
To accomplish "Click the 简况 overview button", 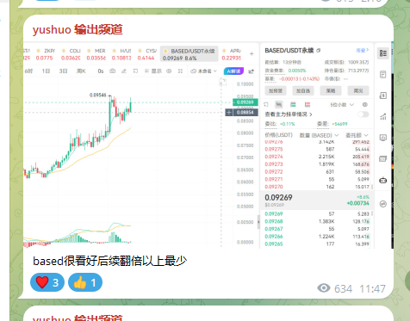I will tap(358, 90).
